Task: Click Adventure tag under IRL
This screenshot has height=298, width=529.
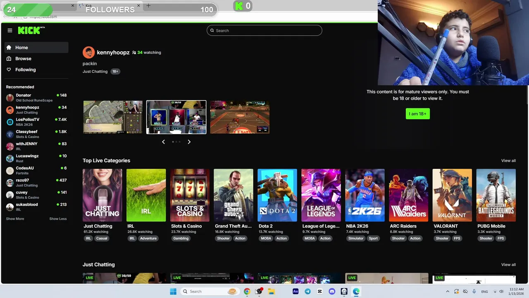Action: tap(148, 238)
